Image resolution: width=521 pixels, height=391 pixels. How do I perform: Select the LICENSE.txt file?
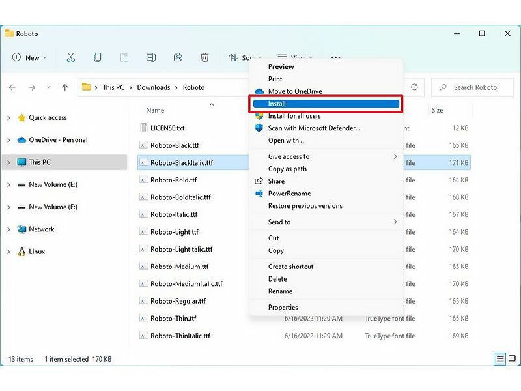point(167,128)
